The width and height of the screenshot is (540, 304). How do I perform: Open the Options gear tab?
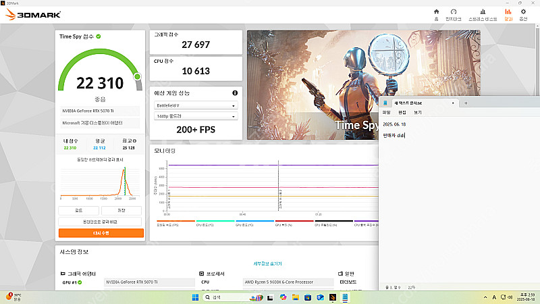[523, 15]
